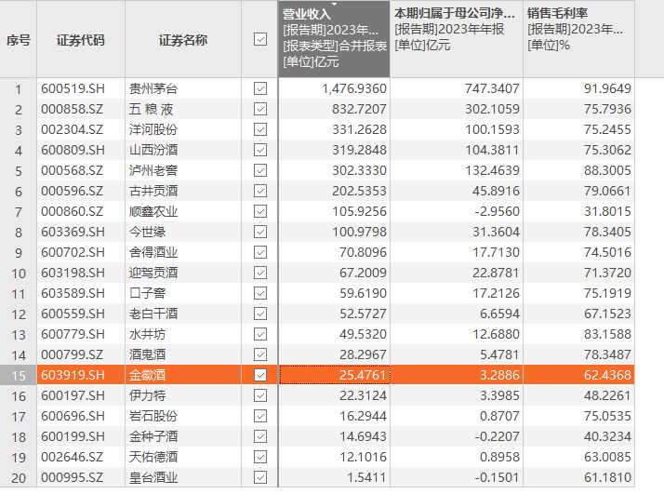Select net profit cell -0.2207
Screen dimensions: 664x494
tap(457, 436)
